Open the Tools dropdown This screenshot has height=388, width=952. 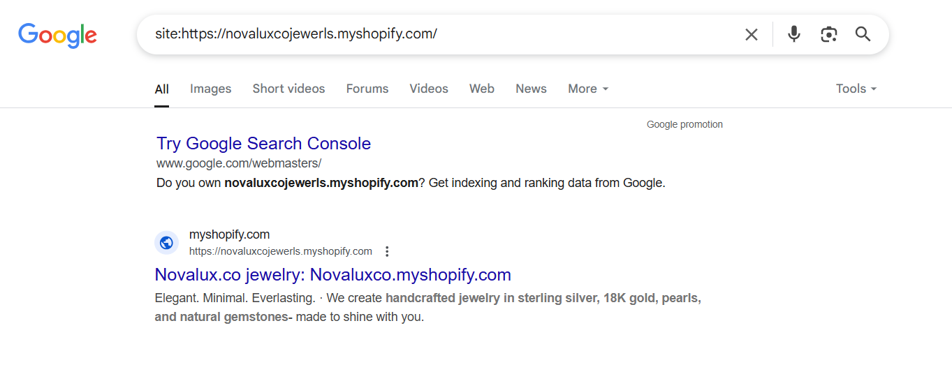pos(856,89)
